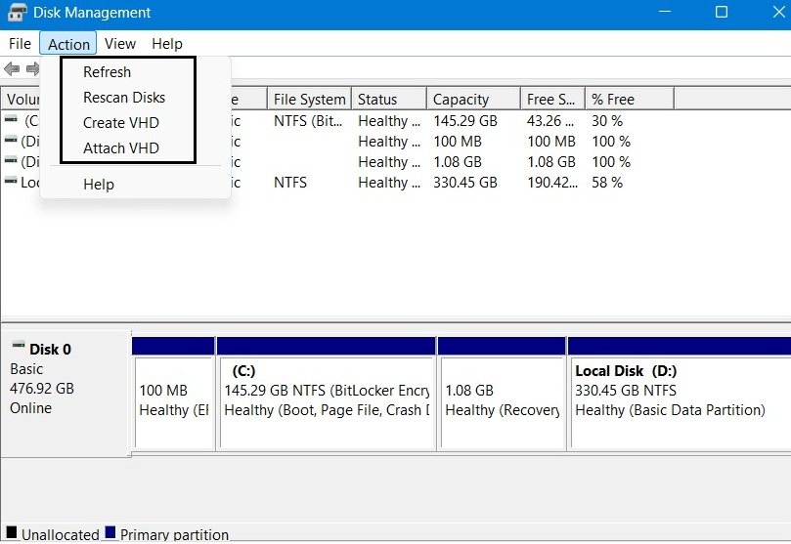Click Help inside the Action dropdown
This screenshot has height=544, width=791.
[x=99, y=185]
